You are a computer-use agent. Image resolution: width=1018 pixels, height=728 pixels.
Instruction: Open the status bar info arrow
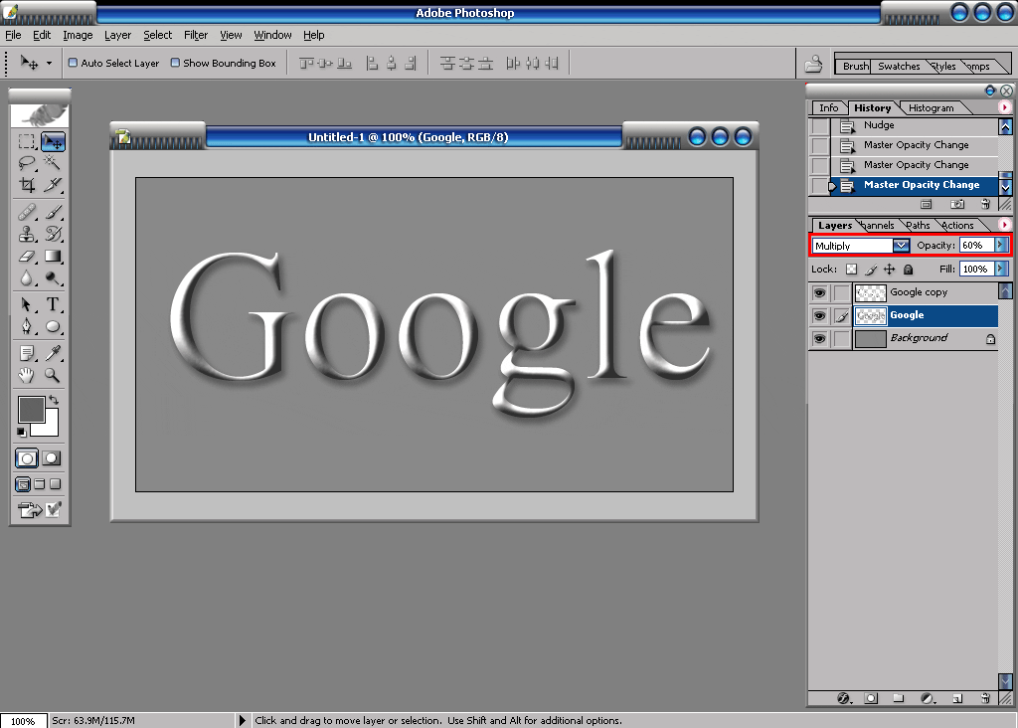point(243,720)
